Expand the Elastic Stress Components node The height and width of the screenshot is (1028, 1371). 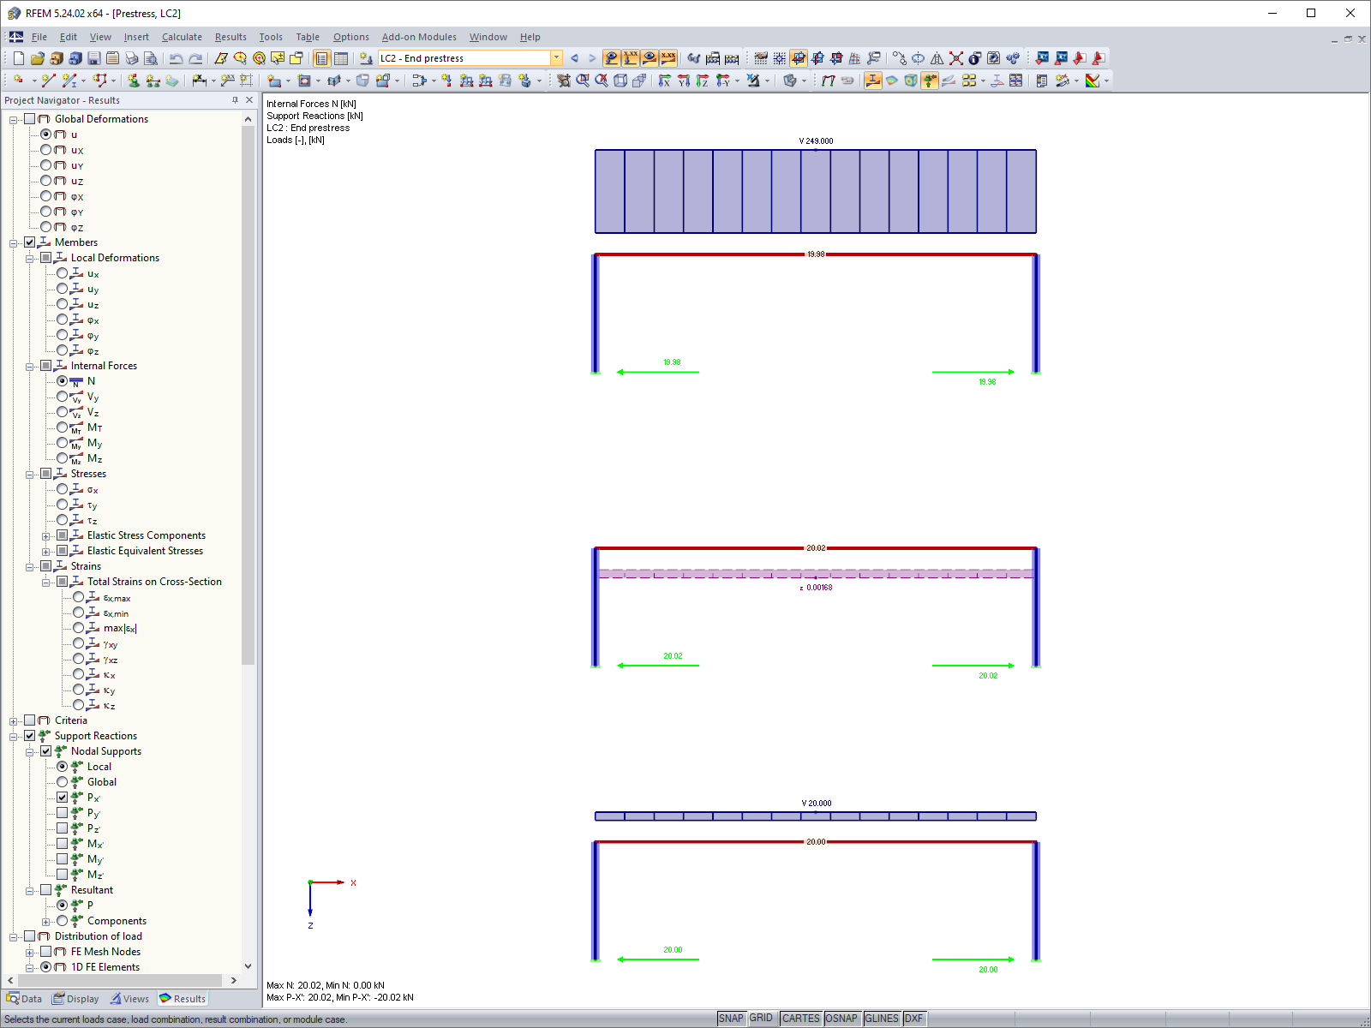pyautogui.click(x=46, y=536)
